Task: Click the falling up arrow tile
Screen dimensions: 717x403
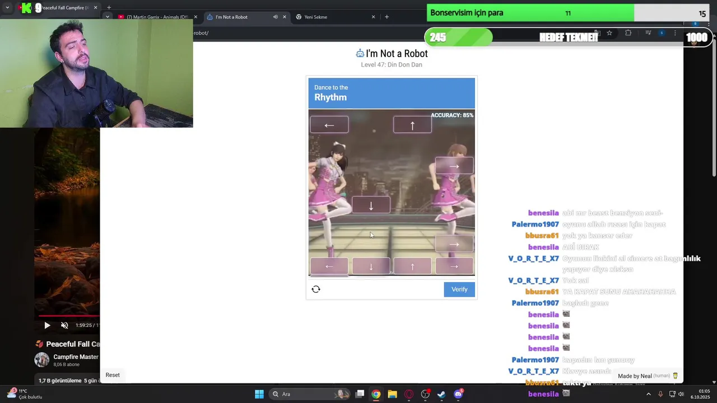Action: 412,125
